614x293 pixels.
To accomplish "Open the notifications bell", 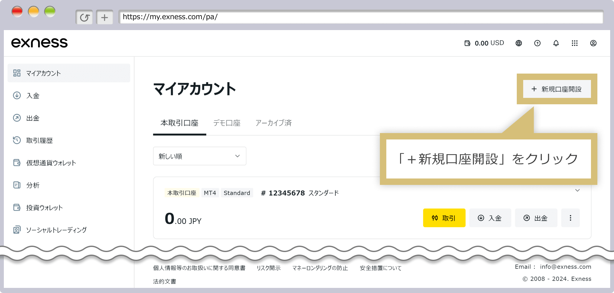I will coord(556,43).
